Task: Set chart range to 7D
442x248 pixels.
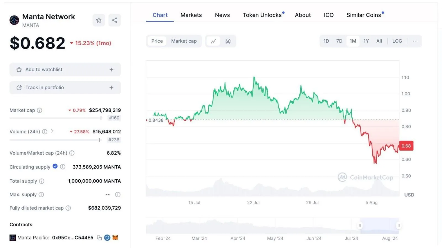Action: (x=339, y=41)
